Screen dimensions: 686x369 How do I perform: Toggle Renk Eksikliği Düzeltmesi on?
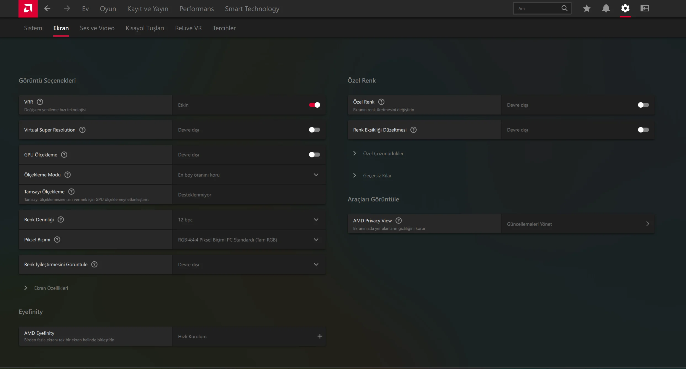click(643, 130)
